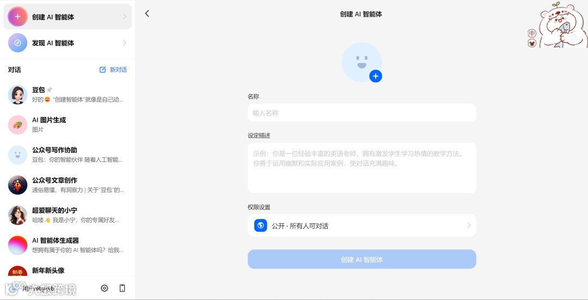
Task: Click the 豆包 avatar
Action: click(17, 95)
